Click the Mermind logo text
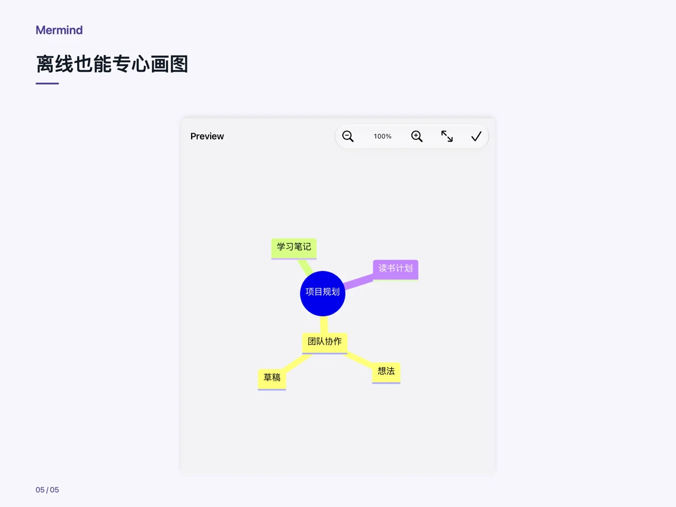676x507 pixels. tap(59, 30)
